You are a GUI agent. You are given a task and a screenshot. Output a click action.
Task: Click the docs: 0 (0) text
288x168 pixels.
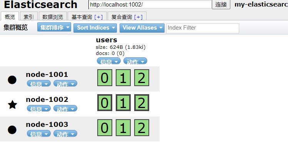tap(110, 53)
